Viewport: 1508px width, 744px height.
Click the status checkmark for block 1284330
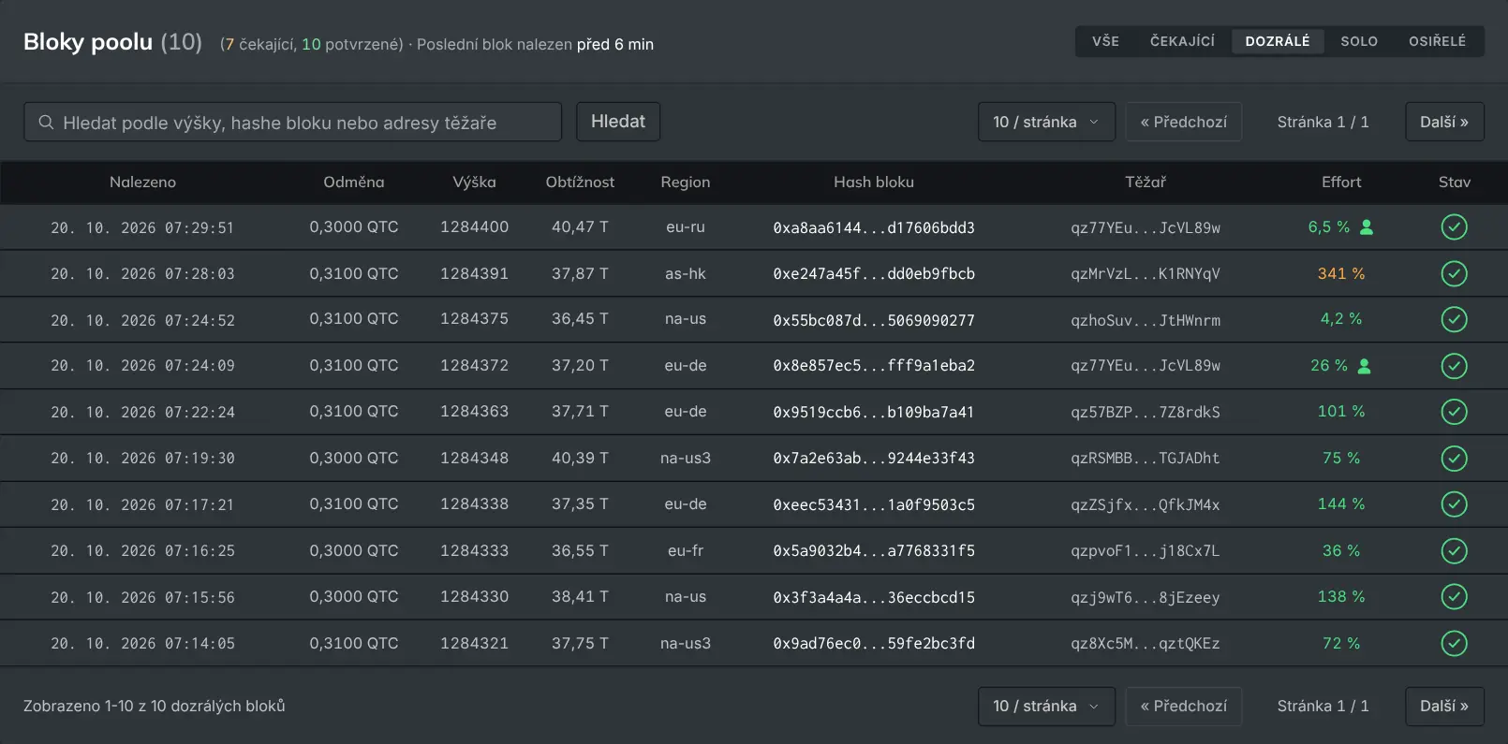(1454, 596)
